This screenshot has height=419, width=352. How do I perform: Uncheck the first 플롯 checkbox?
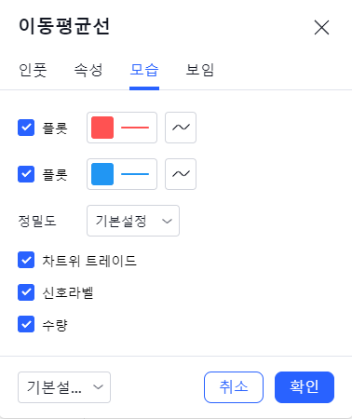pyautogui.click(x=26, y=128)
